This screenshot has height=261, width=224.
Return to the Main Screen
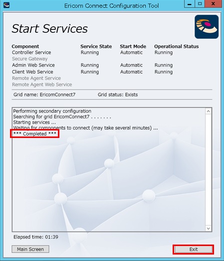click(30, 249)
